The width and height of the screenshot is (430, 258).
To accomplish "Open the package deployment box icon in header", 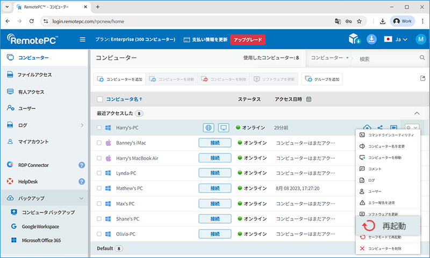I will point(354,39).
